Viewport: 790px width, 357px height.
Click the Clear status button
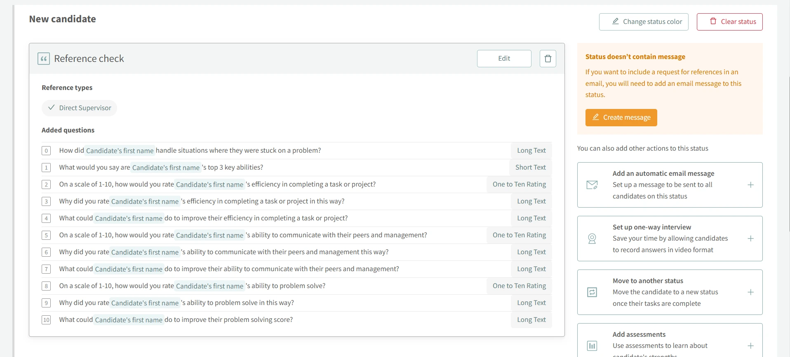pos(729,22)
